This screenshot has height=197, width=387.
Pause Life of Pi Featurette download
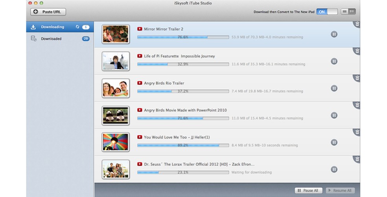pyautogui.click(x=334, y=61)
